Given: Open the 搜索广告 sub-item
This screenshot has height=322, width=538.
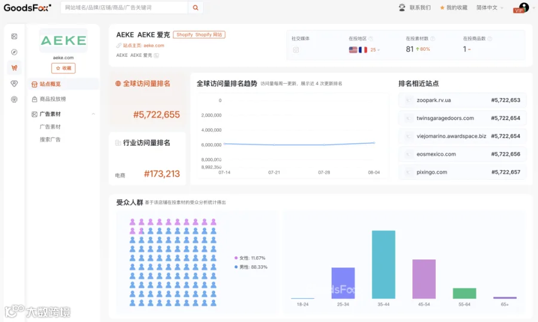Looking at the screenshot, I should point(50,140).
